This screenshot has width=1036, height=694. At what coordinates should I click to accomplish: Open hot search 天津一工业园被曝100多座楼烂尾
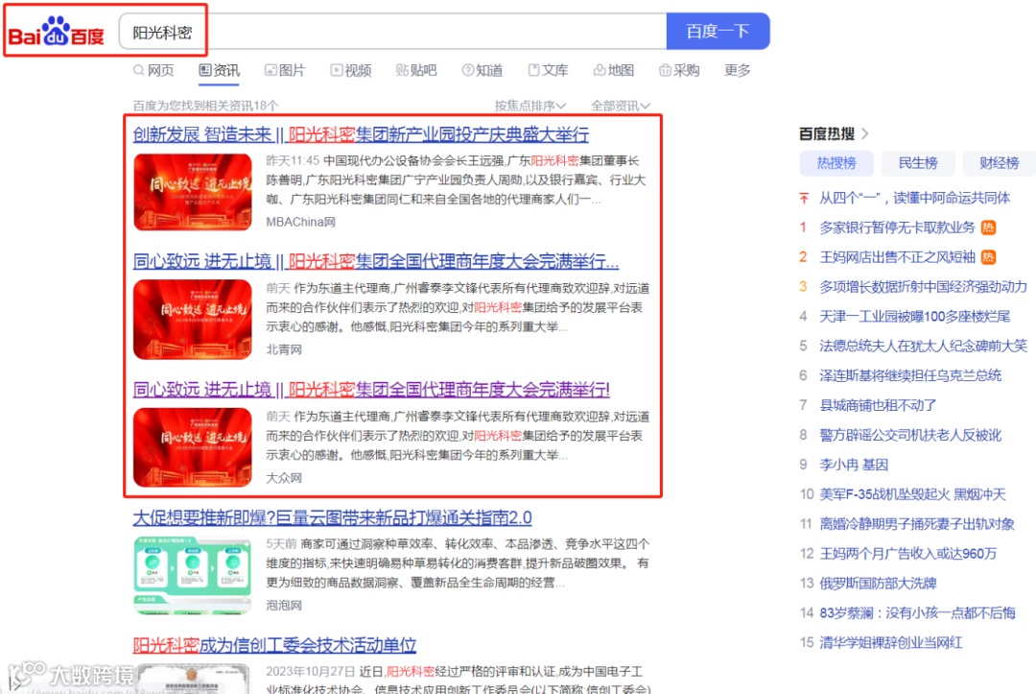(914, 317)
